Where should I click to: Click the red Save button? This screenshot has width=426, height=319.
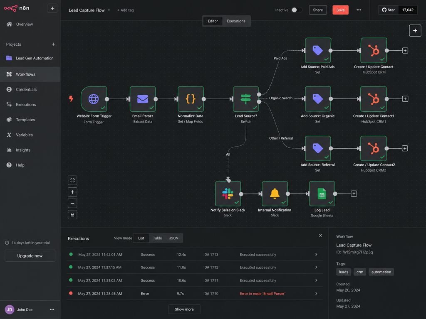tap(340, 10)
